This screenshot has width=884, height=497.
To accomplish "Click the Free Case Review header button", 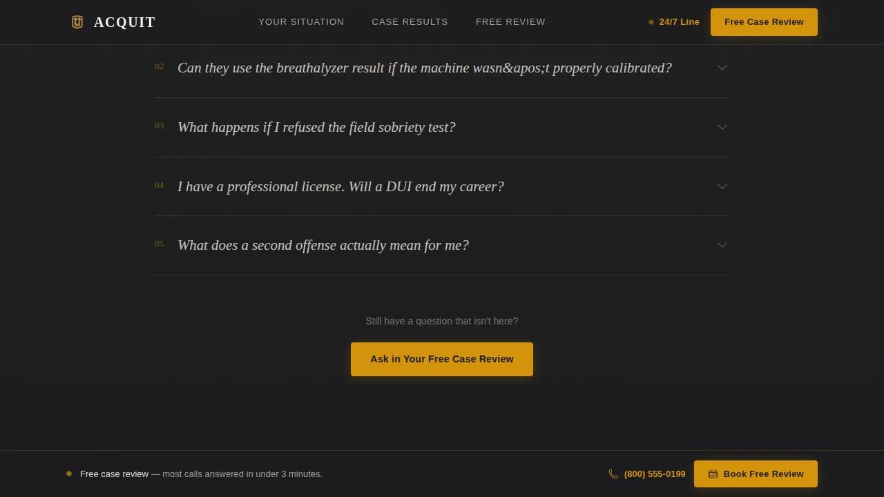I will point(764,21).
